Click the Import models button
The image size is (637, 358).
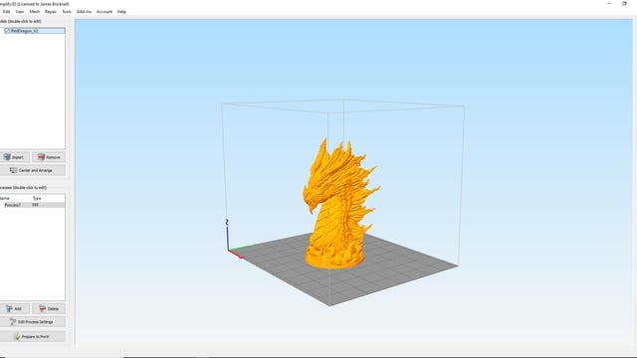tap(14, 157)
